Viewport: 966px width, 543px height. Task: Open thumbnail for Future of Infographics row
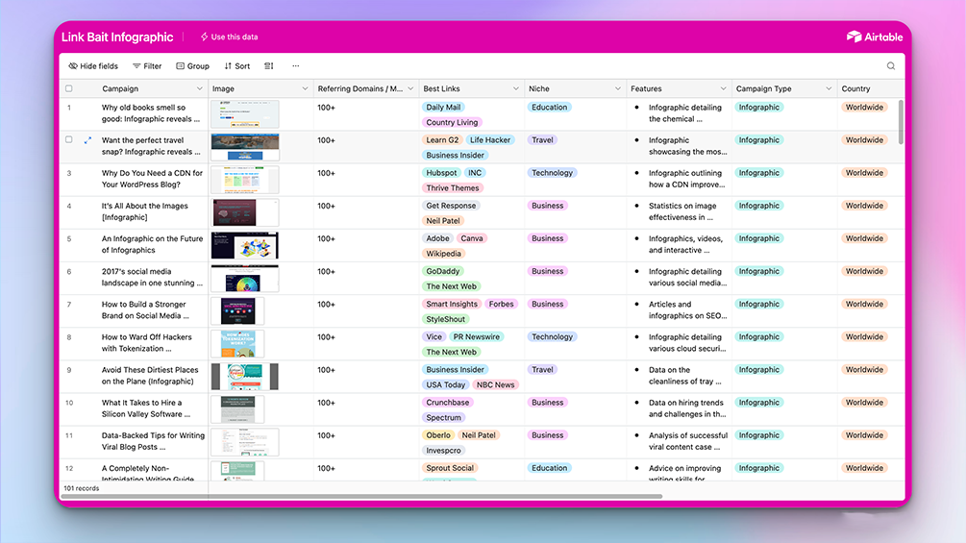(244, 245)
